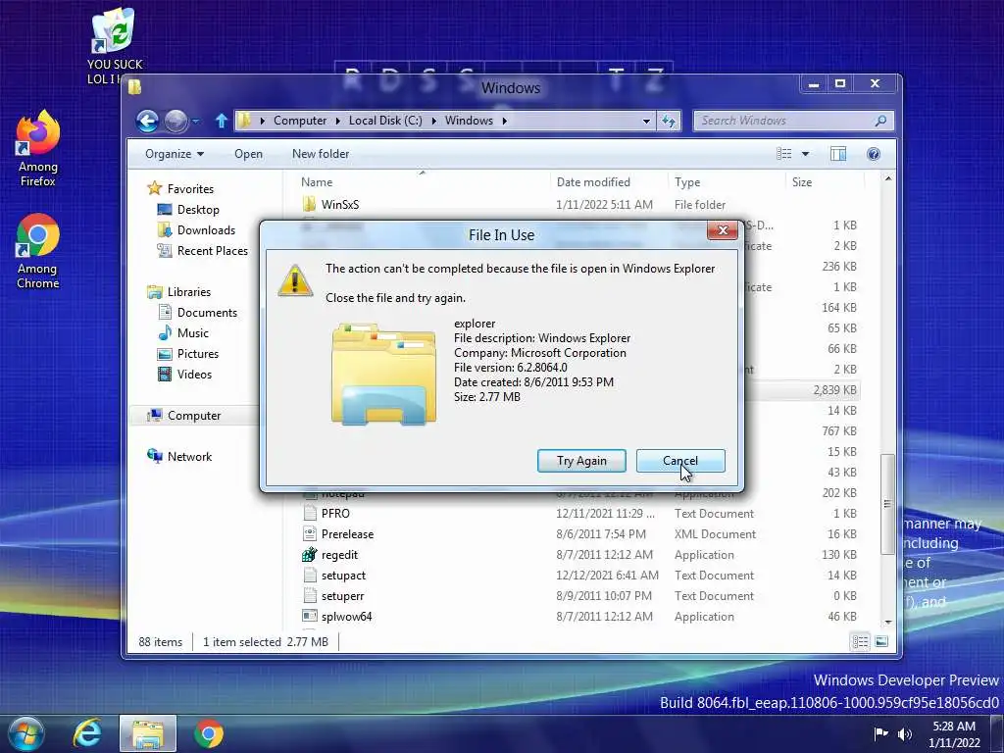The image size is (1004, 753).
Task: Open the address bar history dropdown
Action: click(646, 121)
